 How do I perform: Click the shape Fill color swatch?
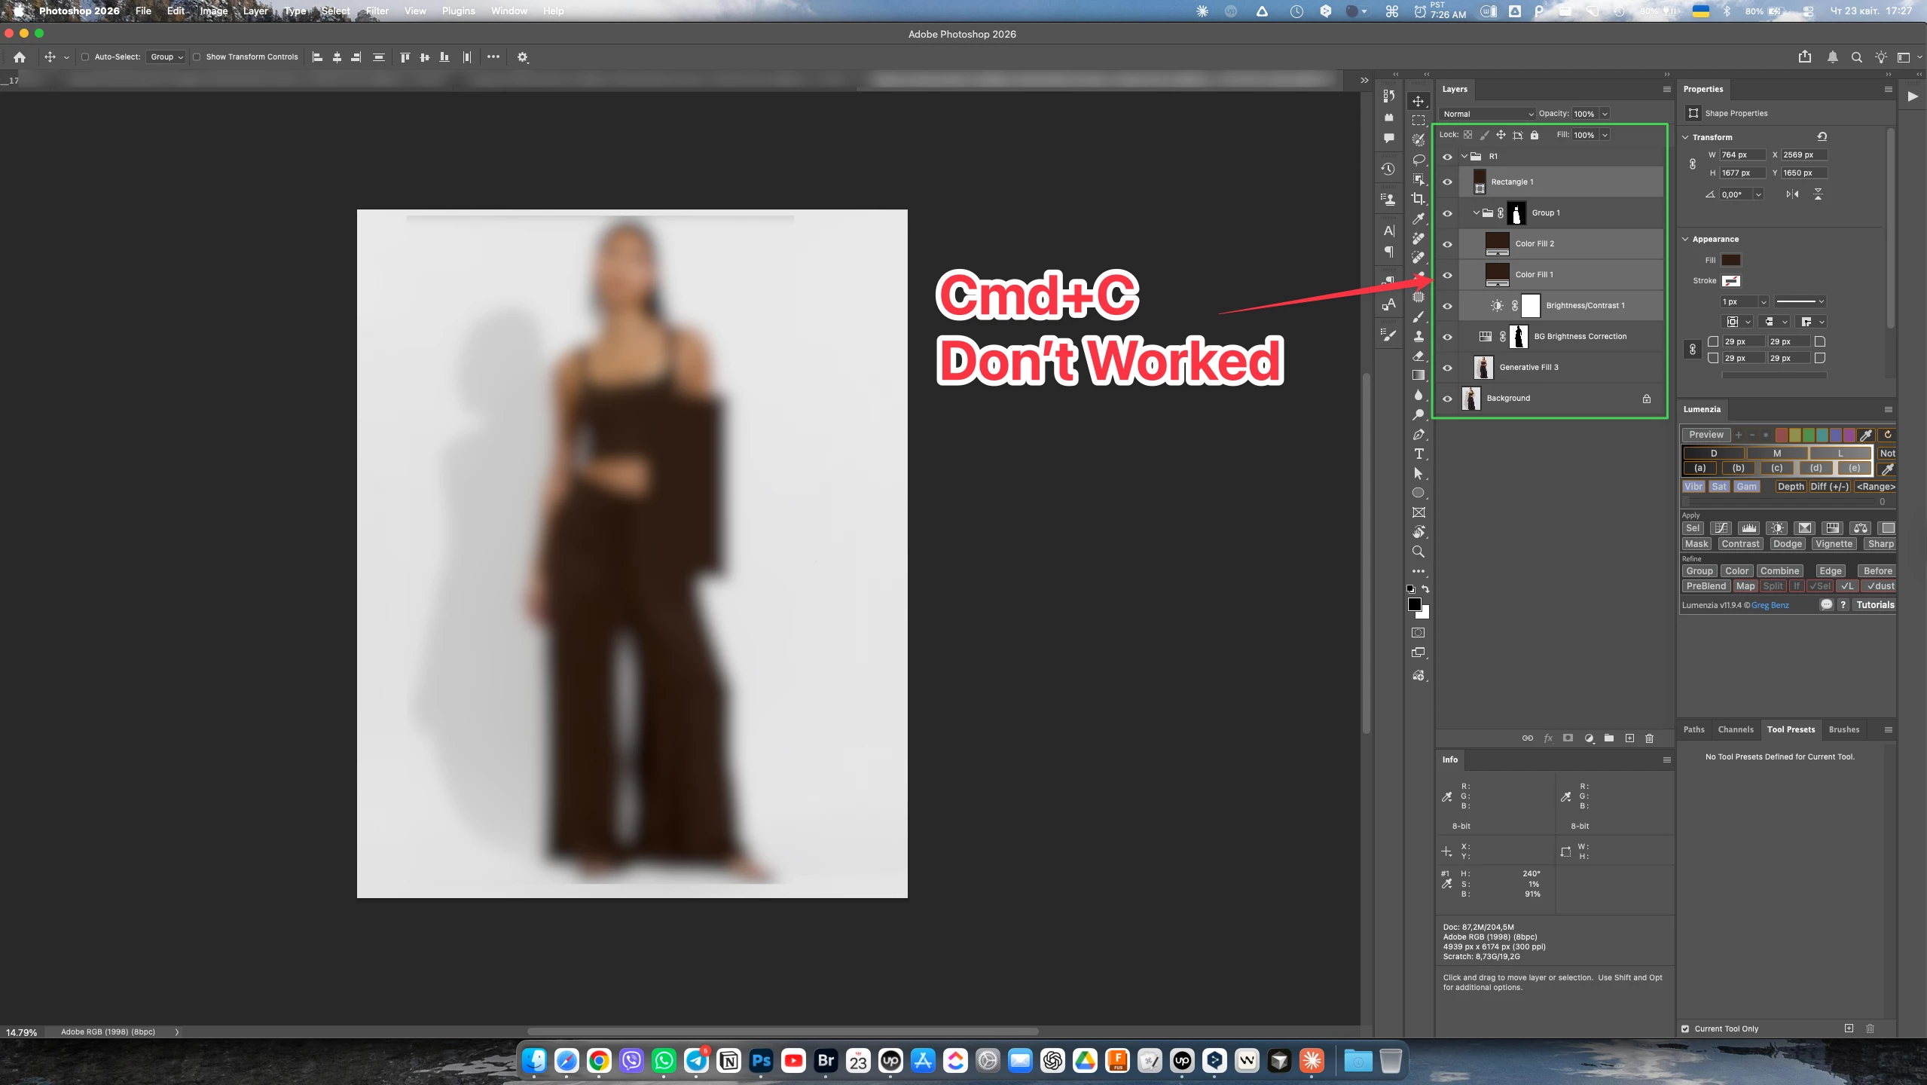point(1731,260)
